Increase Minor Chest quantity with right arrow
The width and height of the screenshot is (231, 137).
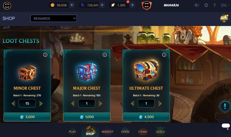41,103
